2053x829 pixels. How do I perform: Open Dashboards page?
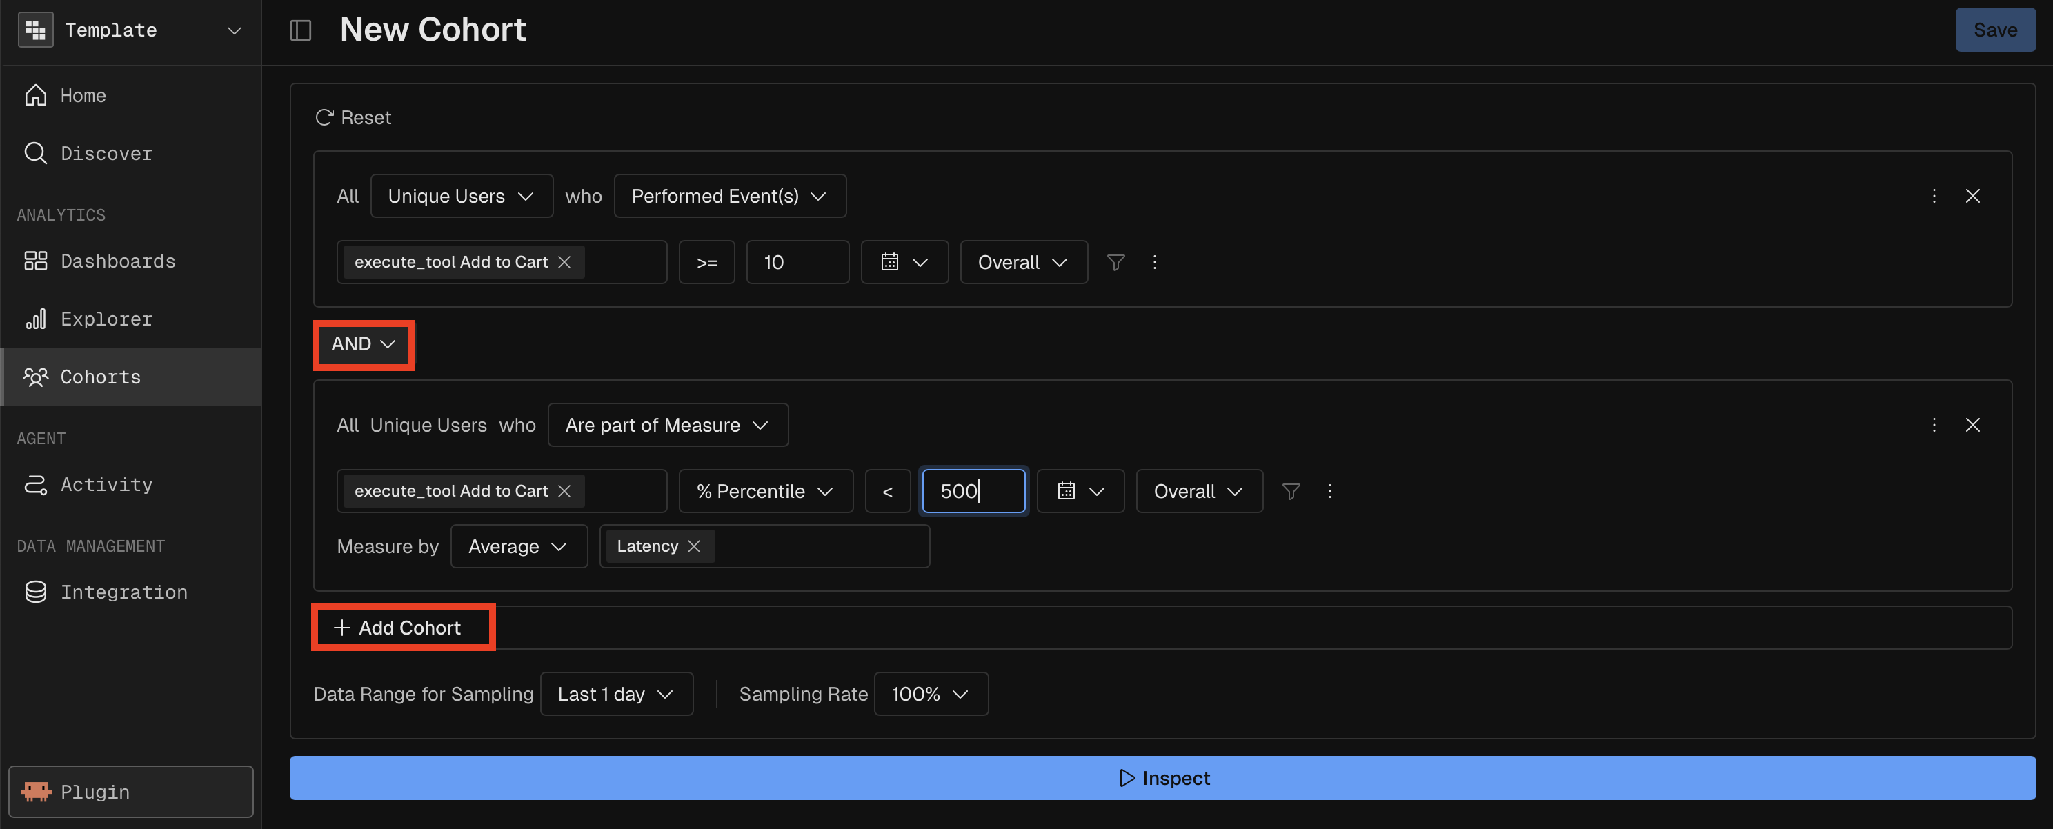[130, 261]
